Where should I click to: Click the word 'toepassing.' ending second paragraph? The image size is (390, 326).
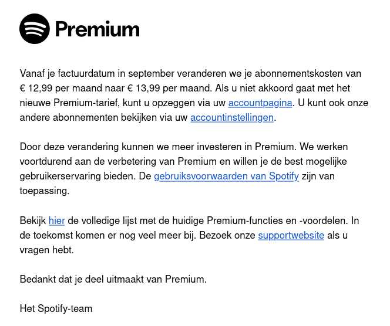tap(45, 191)
